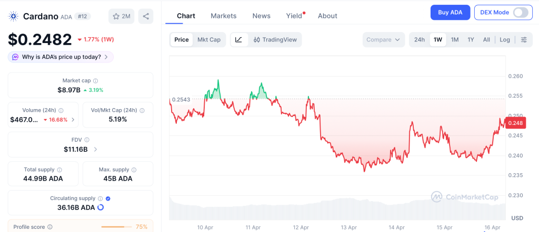This screenshot has height=232, width=539.
Task: Open chart settings sliders icon
Action: 523,39
